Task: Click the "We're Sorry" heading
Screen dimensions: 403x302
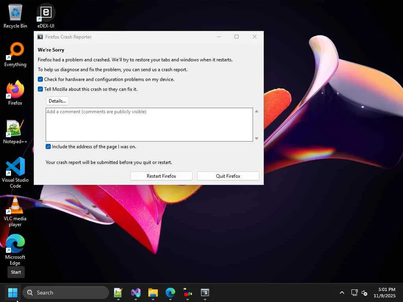Action: 51,50
